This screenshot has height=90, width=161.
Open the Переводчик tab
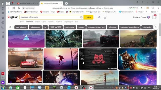69,22
